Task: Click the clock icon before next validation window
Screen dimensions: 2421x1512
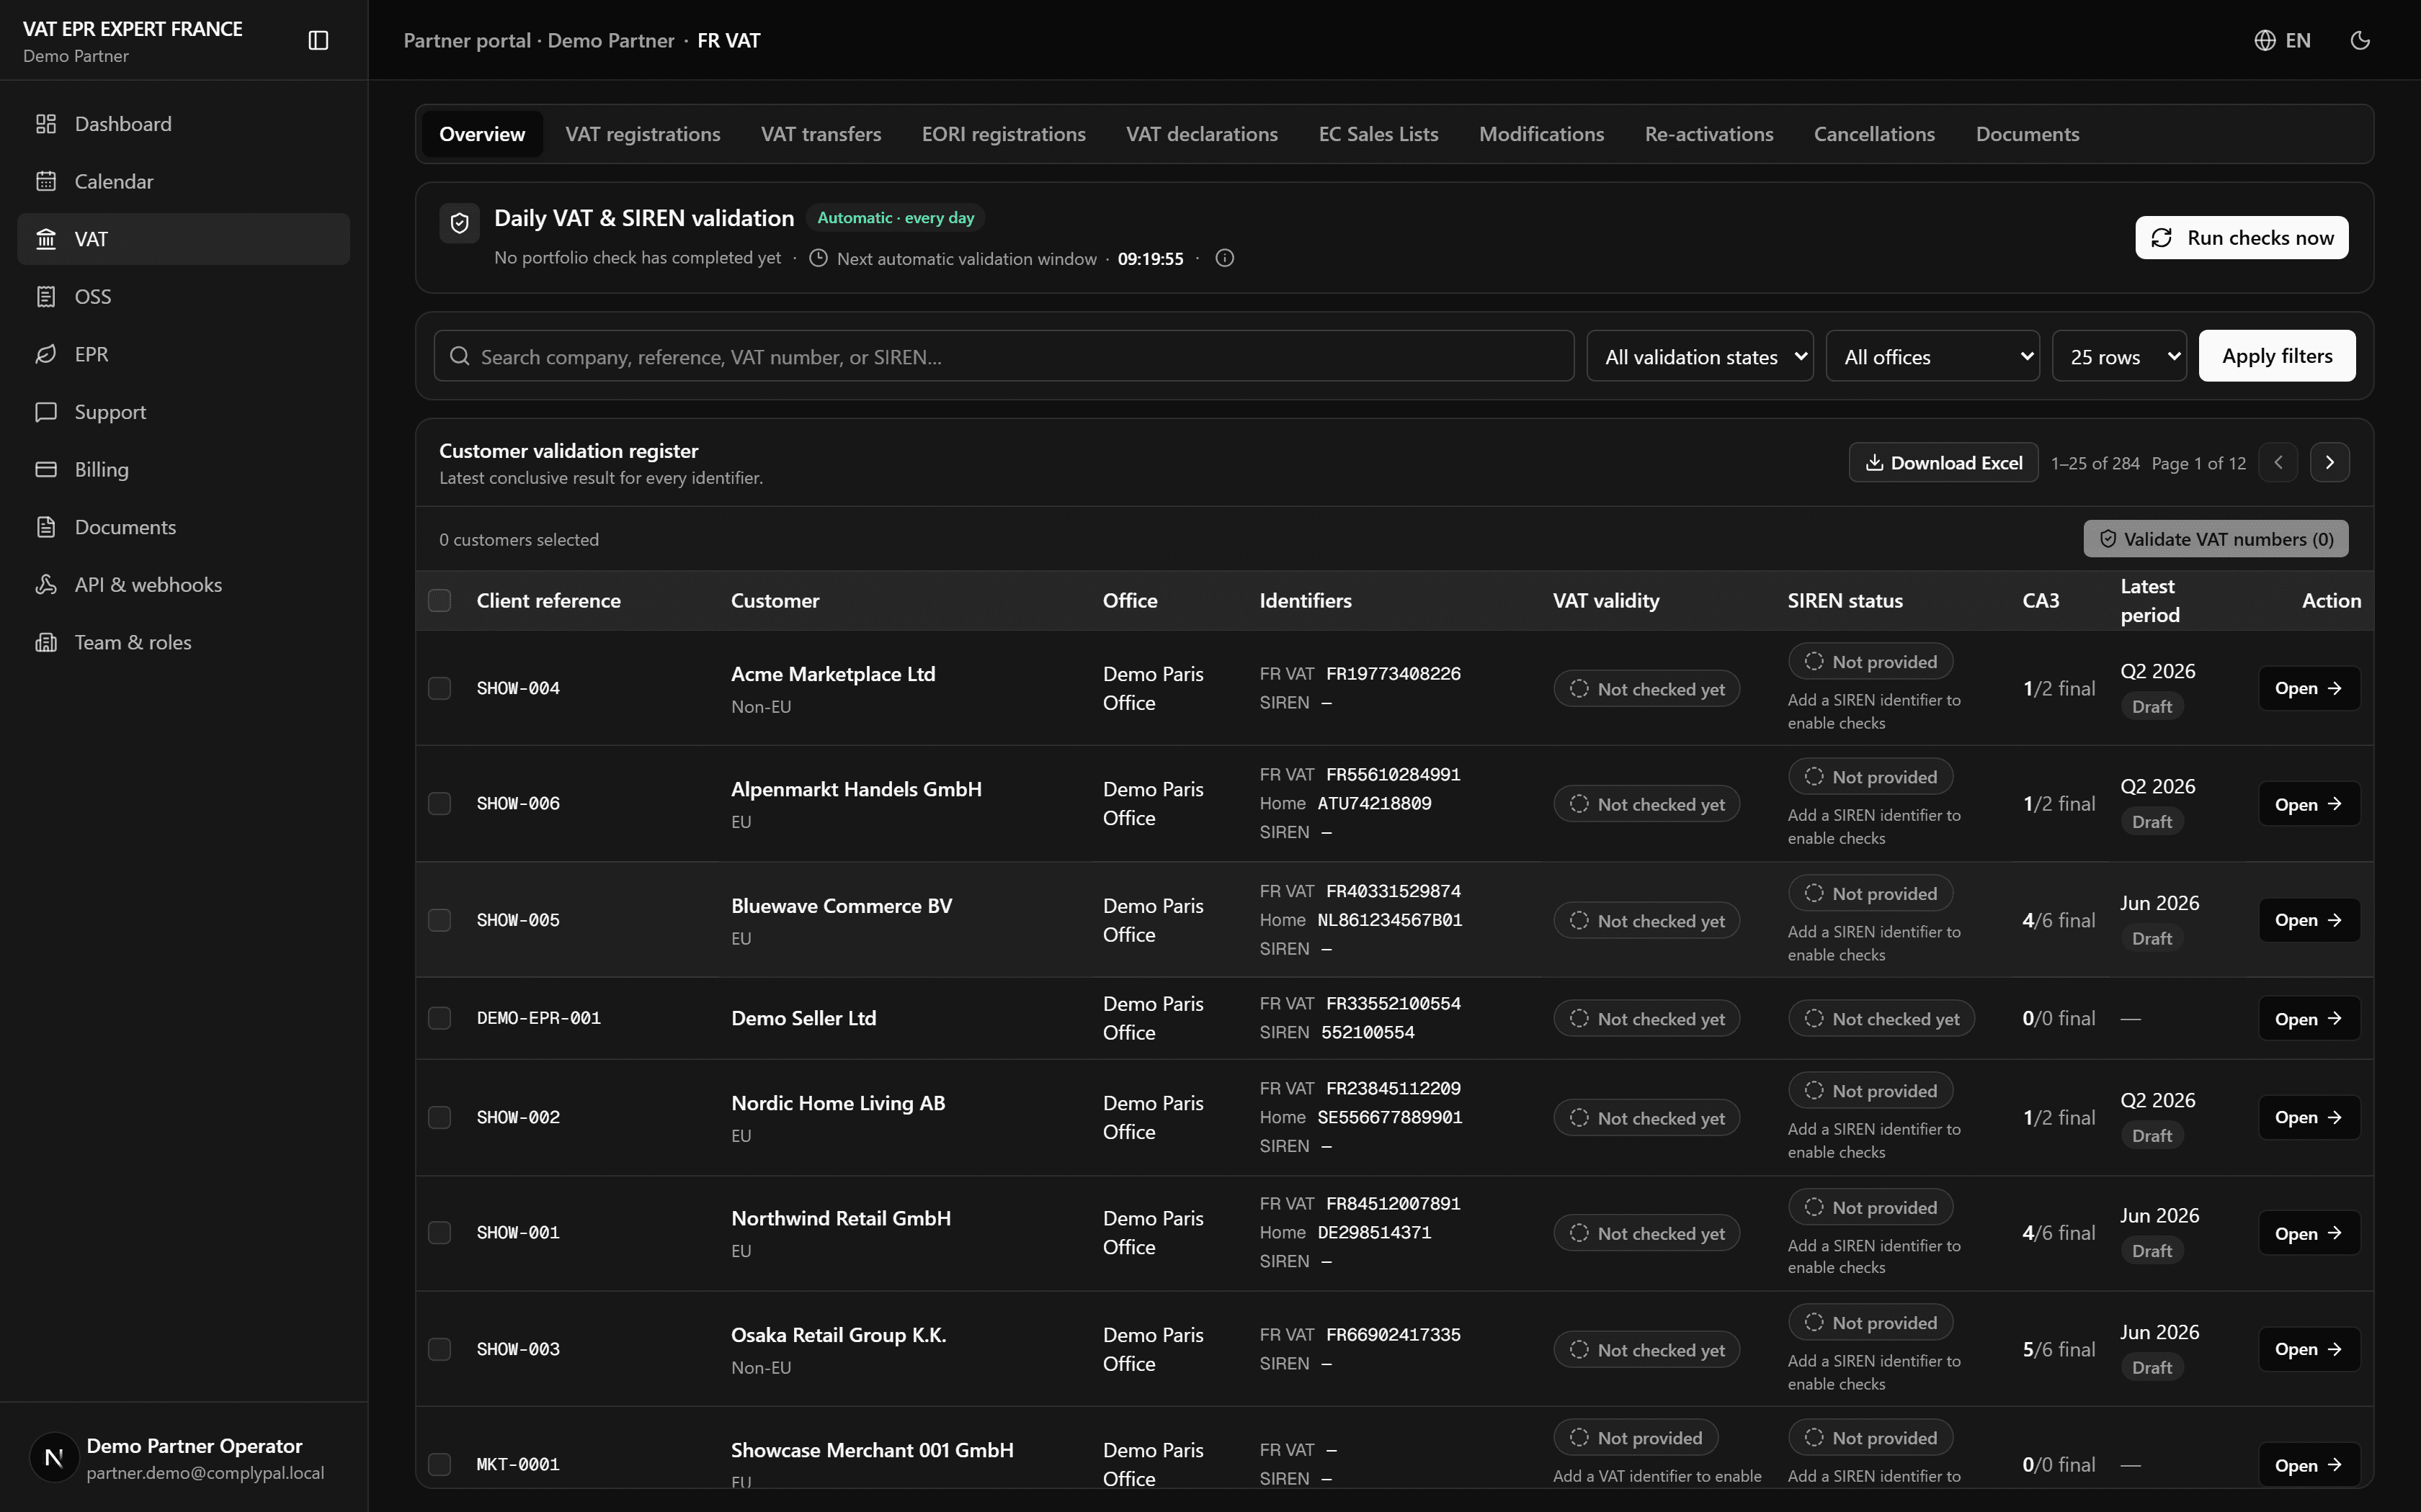Action: 819,258
